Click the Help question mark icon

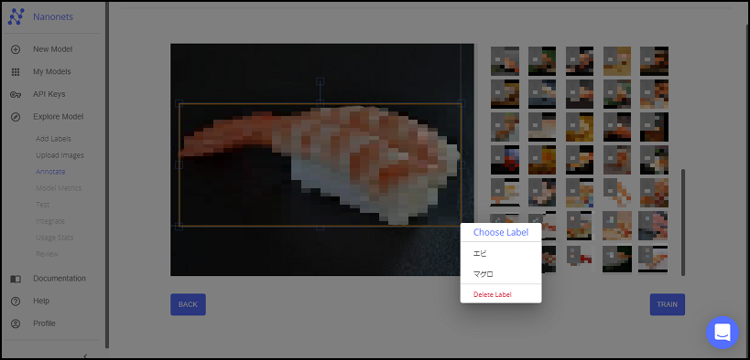point(16,302)
